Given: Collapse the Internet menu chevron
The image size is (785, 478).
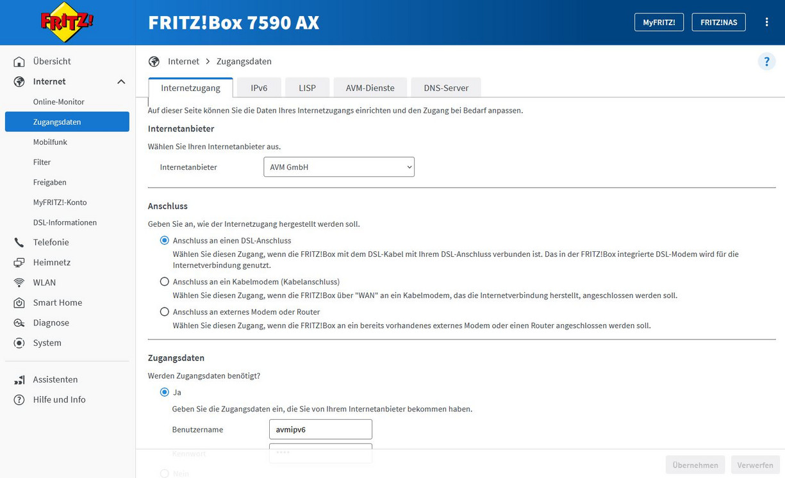Looking at the screenshot, I should pos(121,82).
